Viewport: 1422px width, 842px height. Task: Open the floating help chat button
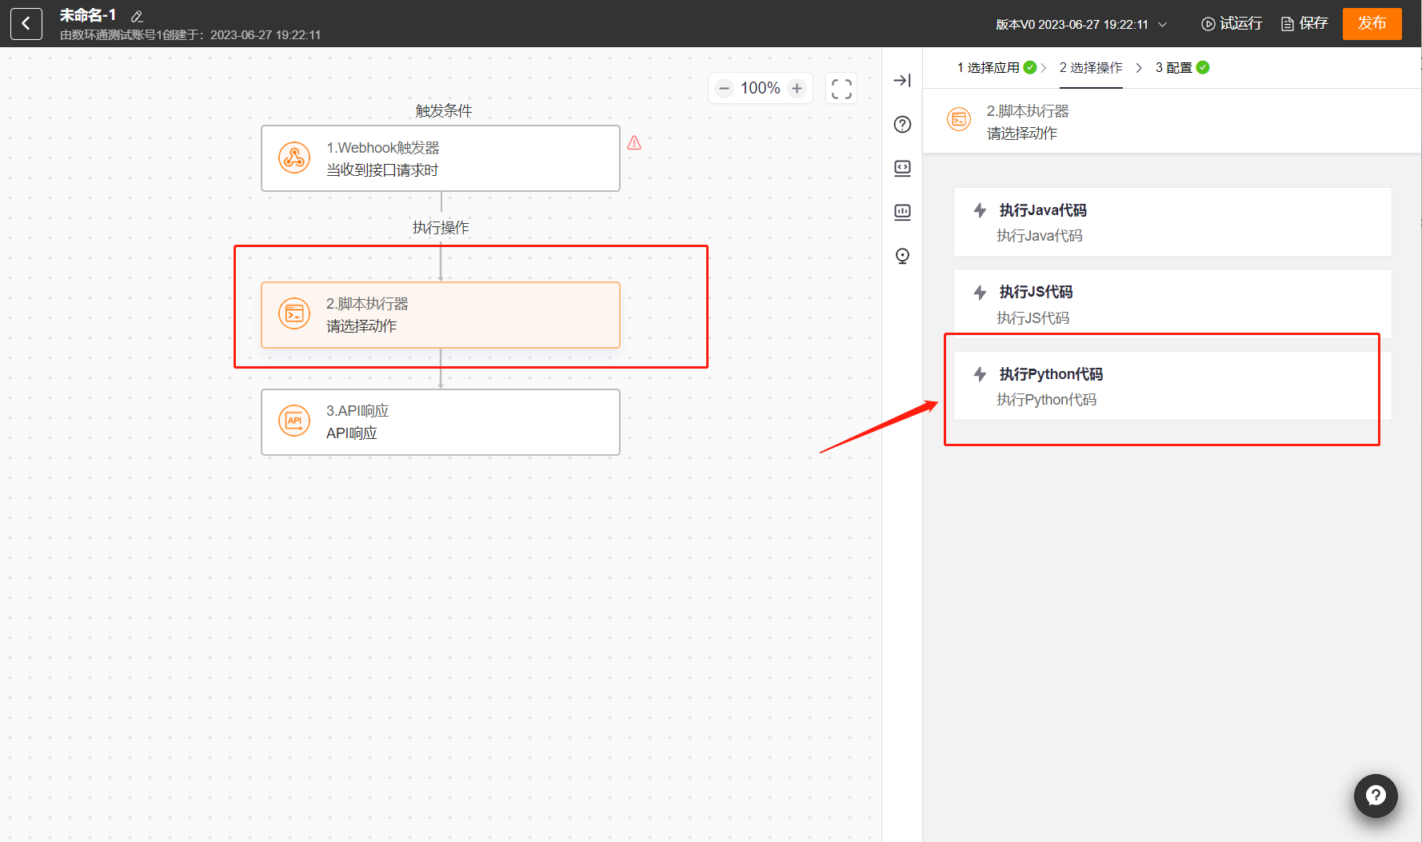pos(1376,796)
